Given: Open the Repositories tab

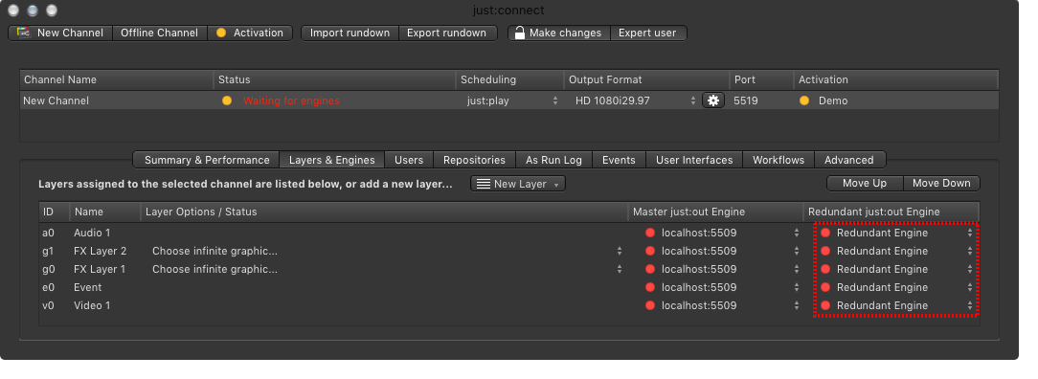Looking at the screenshot, I should coord(475,160).
